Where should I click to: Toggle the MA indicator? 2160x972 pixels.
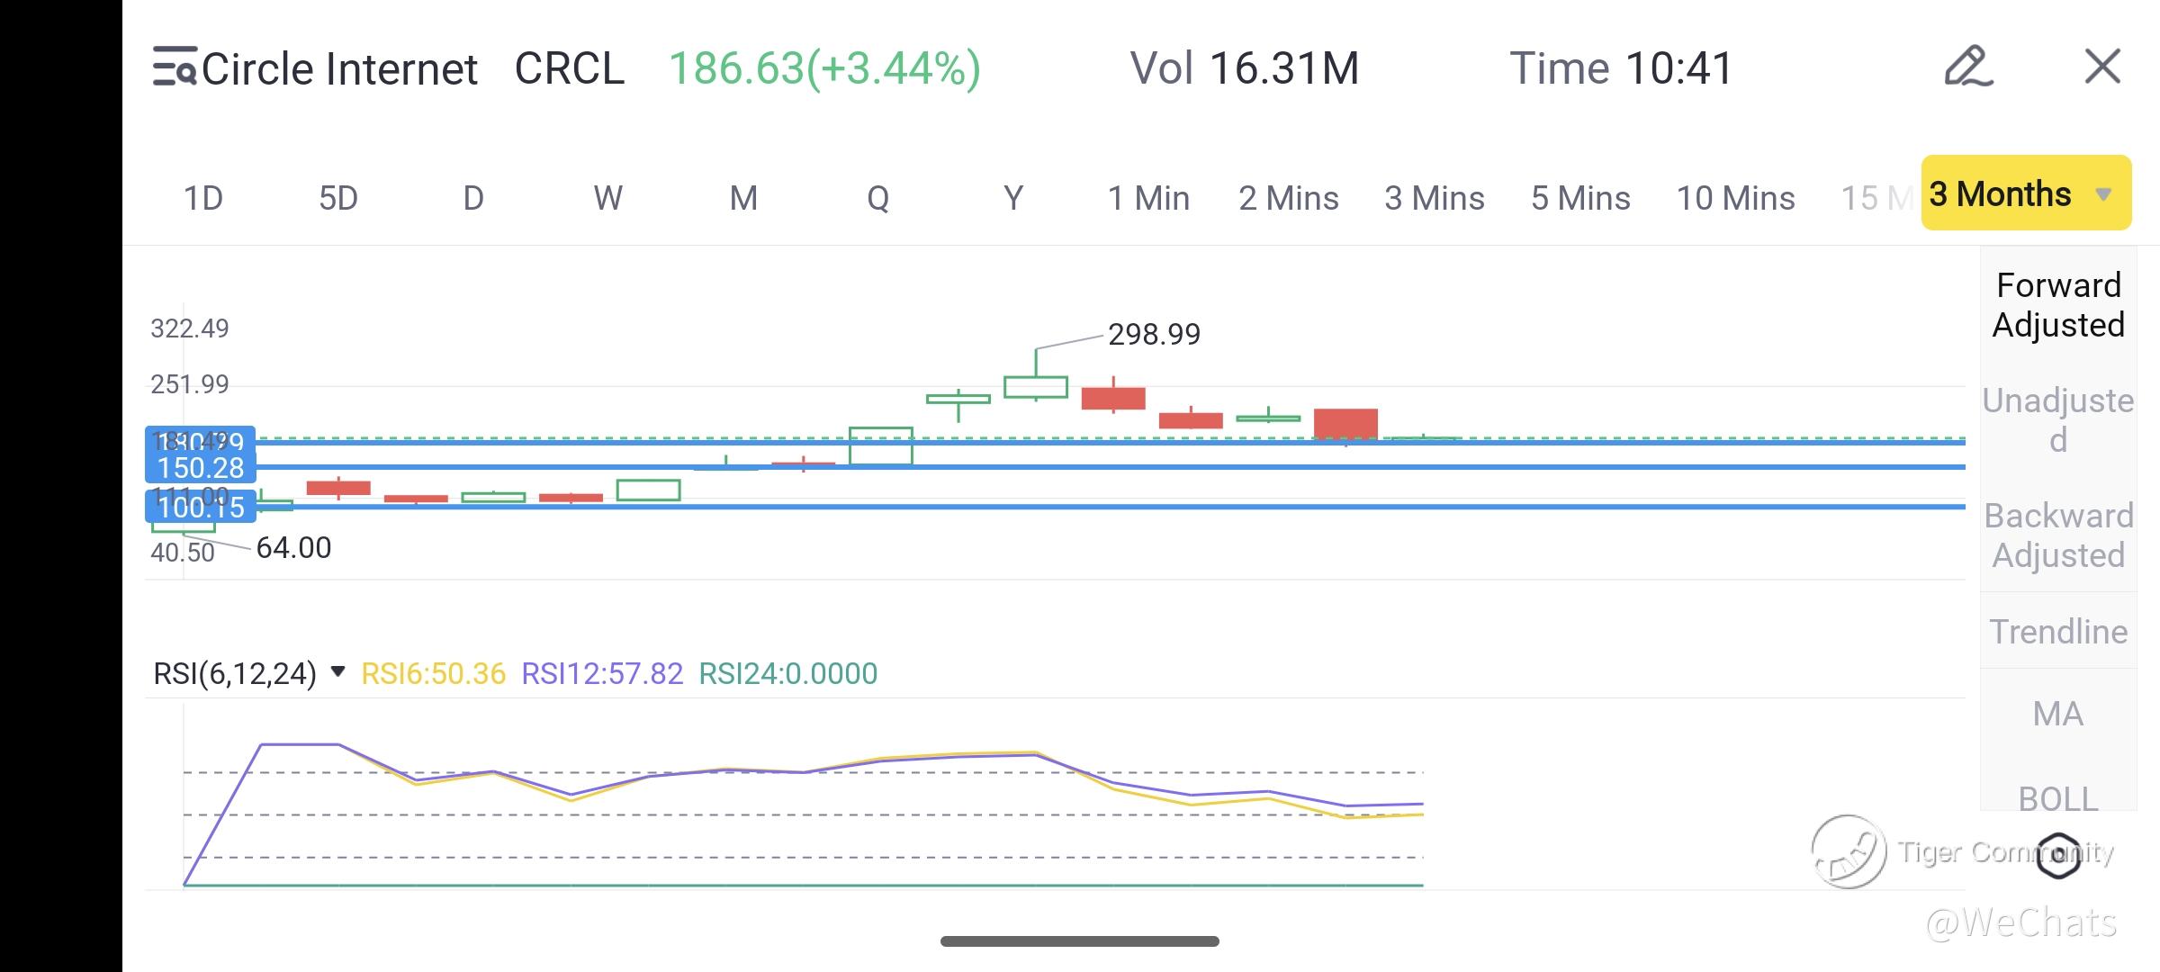(2058, 714)
